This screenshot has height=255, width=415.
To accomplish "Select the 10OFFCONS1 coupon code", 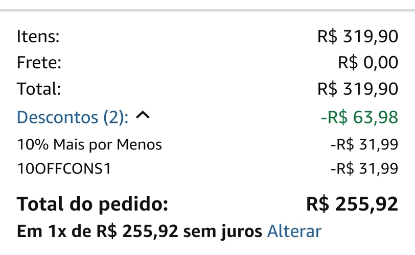I will [x=64, y=169].
